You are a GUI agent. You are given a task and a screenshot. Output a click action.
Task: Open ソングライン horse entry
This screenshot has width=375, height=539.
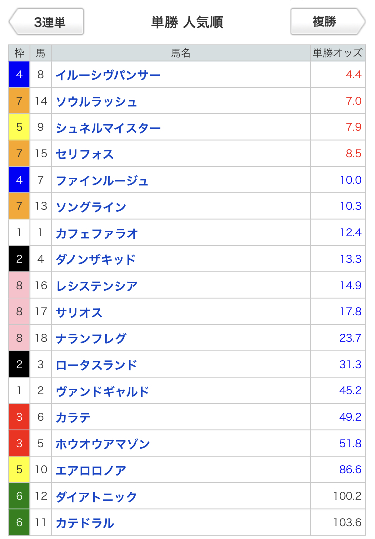pos(91,207)
